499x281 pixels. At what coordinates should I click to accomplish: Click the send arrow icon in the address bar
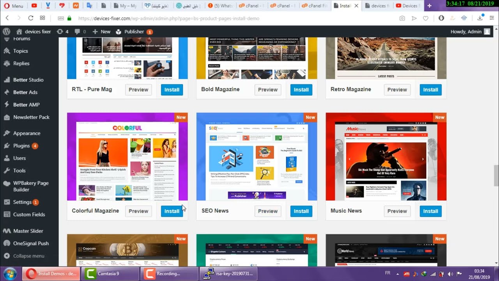point(414,18)
